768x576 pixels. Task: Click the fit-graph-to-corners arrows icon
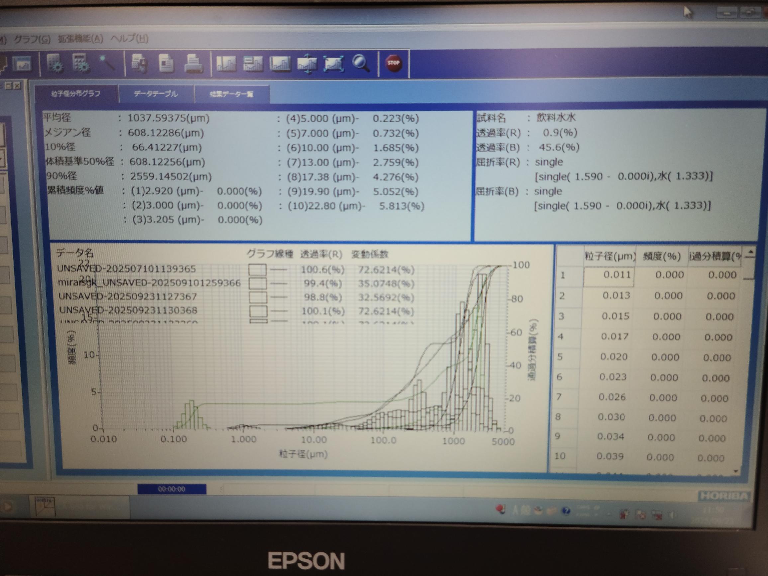[x=334, y=64]
